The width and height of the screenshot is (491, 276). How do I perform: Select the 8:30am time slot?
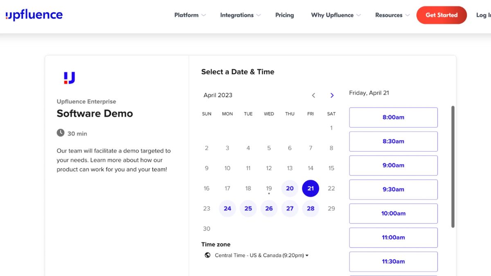(393, 141)
